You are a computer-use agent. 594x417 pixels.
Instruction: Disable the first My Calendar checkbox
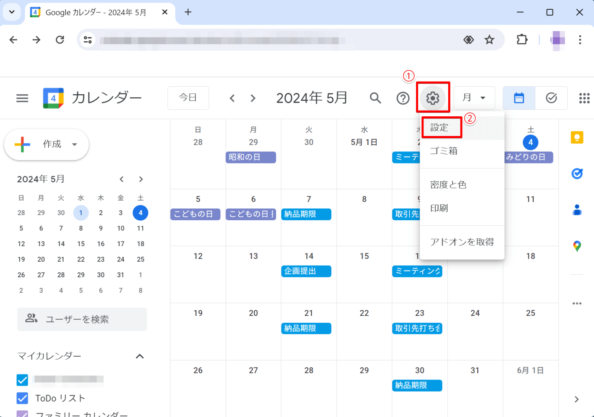[22, 380]
